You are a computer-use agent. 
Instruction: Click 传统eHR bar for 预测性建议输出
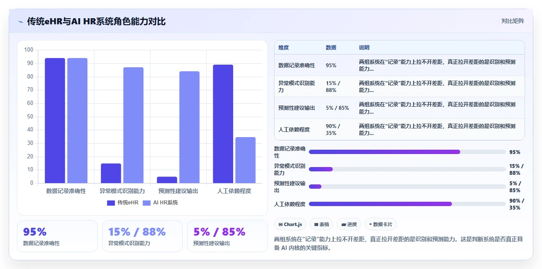(167, 180)
